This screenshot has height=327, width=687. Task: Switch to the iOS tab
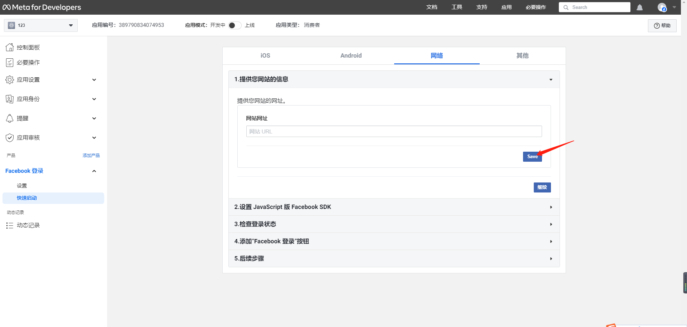tap(265, 55)
